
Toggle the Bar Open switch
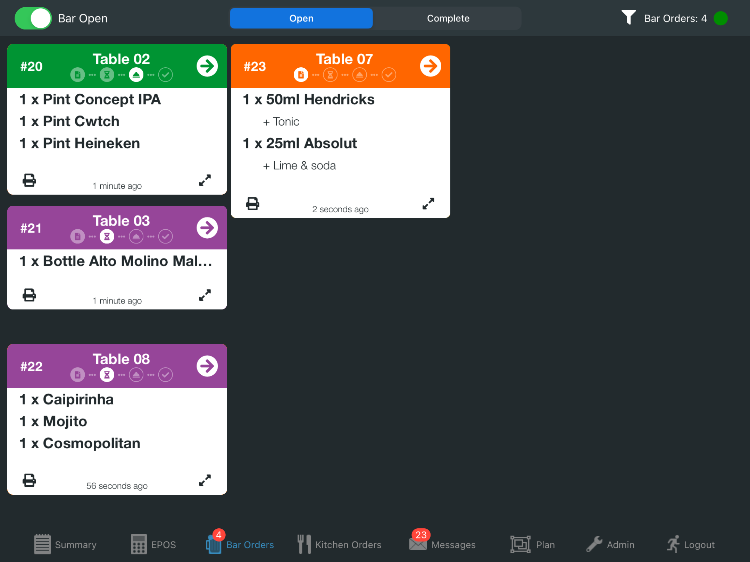coord(33,18)
